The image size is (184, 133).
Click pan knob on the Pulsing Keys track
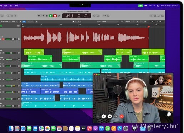(19, 106)
